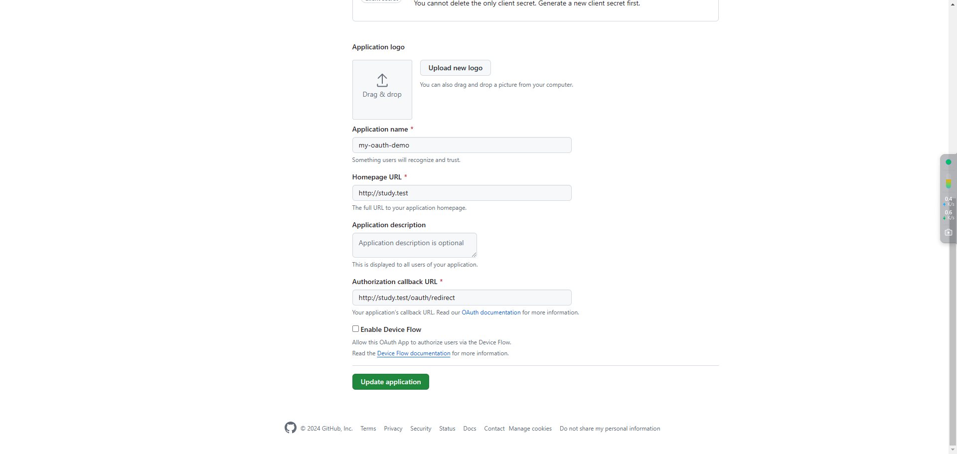The width and height of the screenshot is (957, 454).
Task: Select the Homepage URL input field
Action: pos(462,193)
